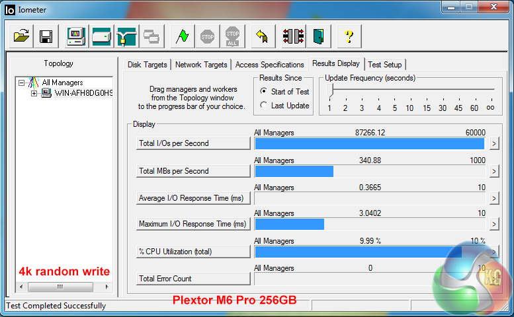Click Topology scrollbar right arrow
The height and width of the screenshot is (317, 514).
tap(107, 287)
